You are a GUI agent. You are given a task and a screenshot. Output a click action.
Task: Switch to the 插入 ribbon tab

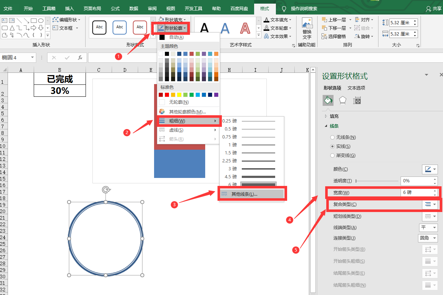[x=70, y=9]
